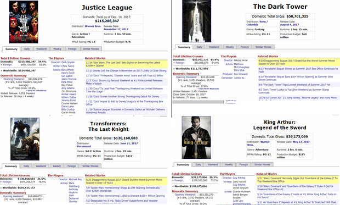Viewport: 340px width, 205px height.
Task: Click Warner Bros. distributor link for Justice League
Action: pyautogui.click(x=93, y=26)
